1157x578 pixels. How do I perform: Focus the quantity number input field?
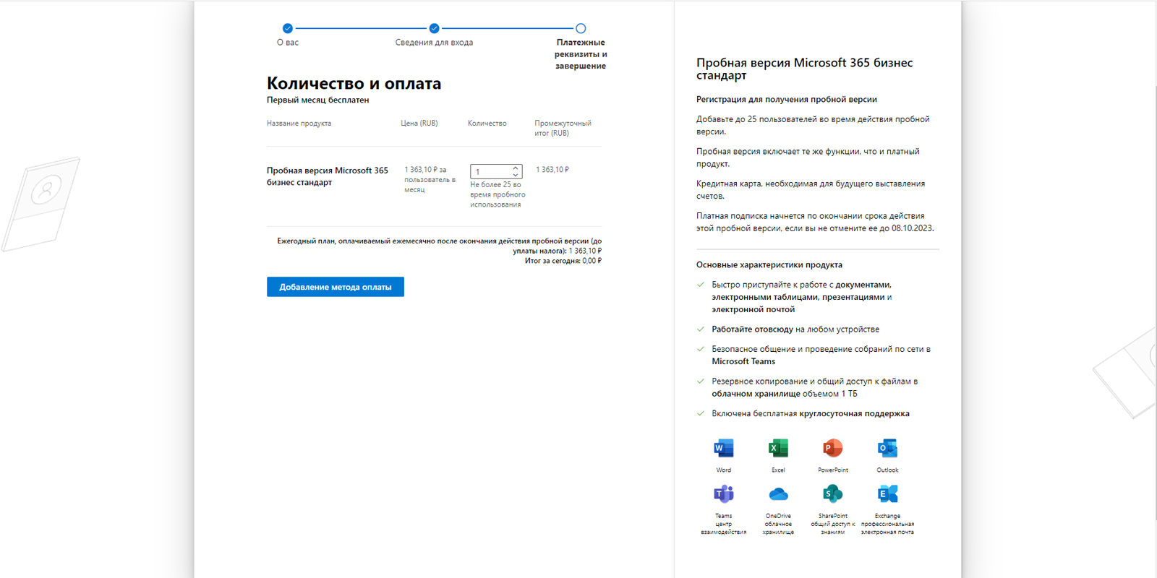click(490, 172)
